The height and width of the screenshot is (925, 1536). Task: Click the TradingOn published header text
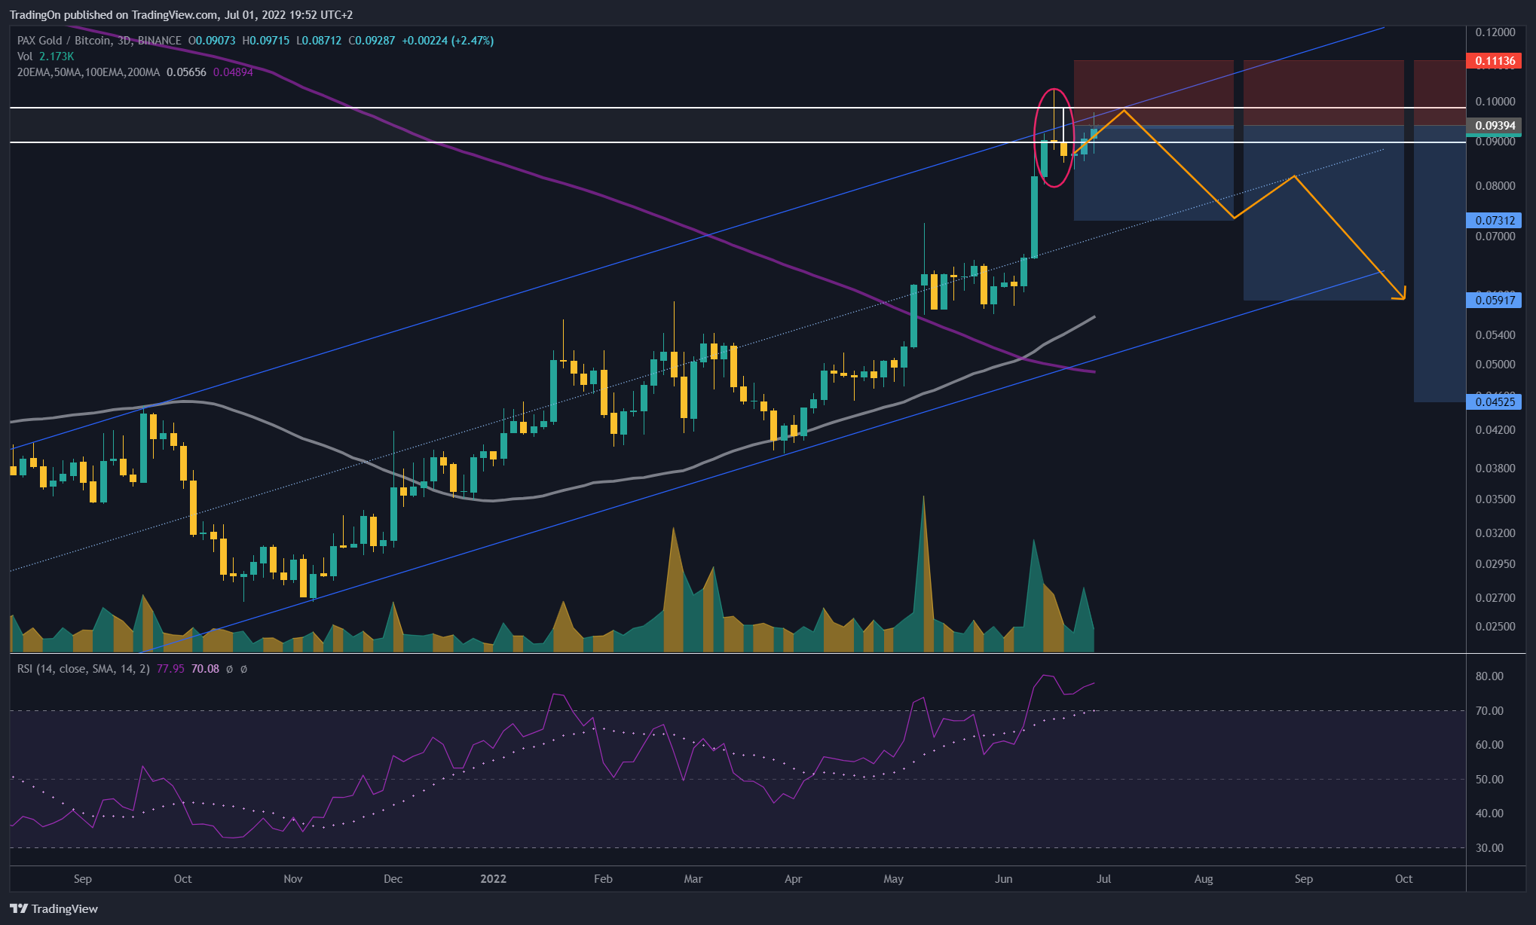[181, 15]
